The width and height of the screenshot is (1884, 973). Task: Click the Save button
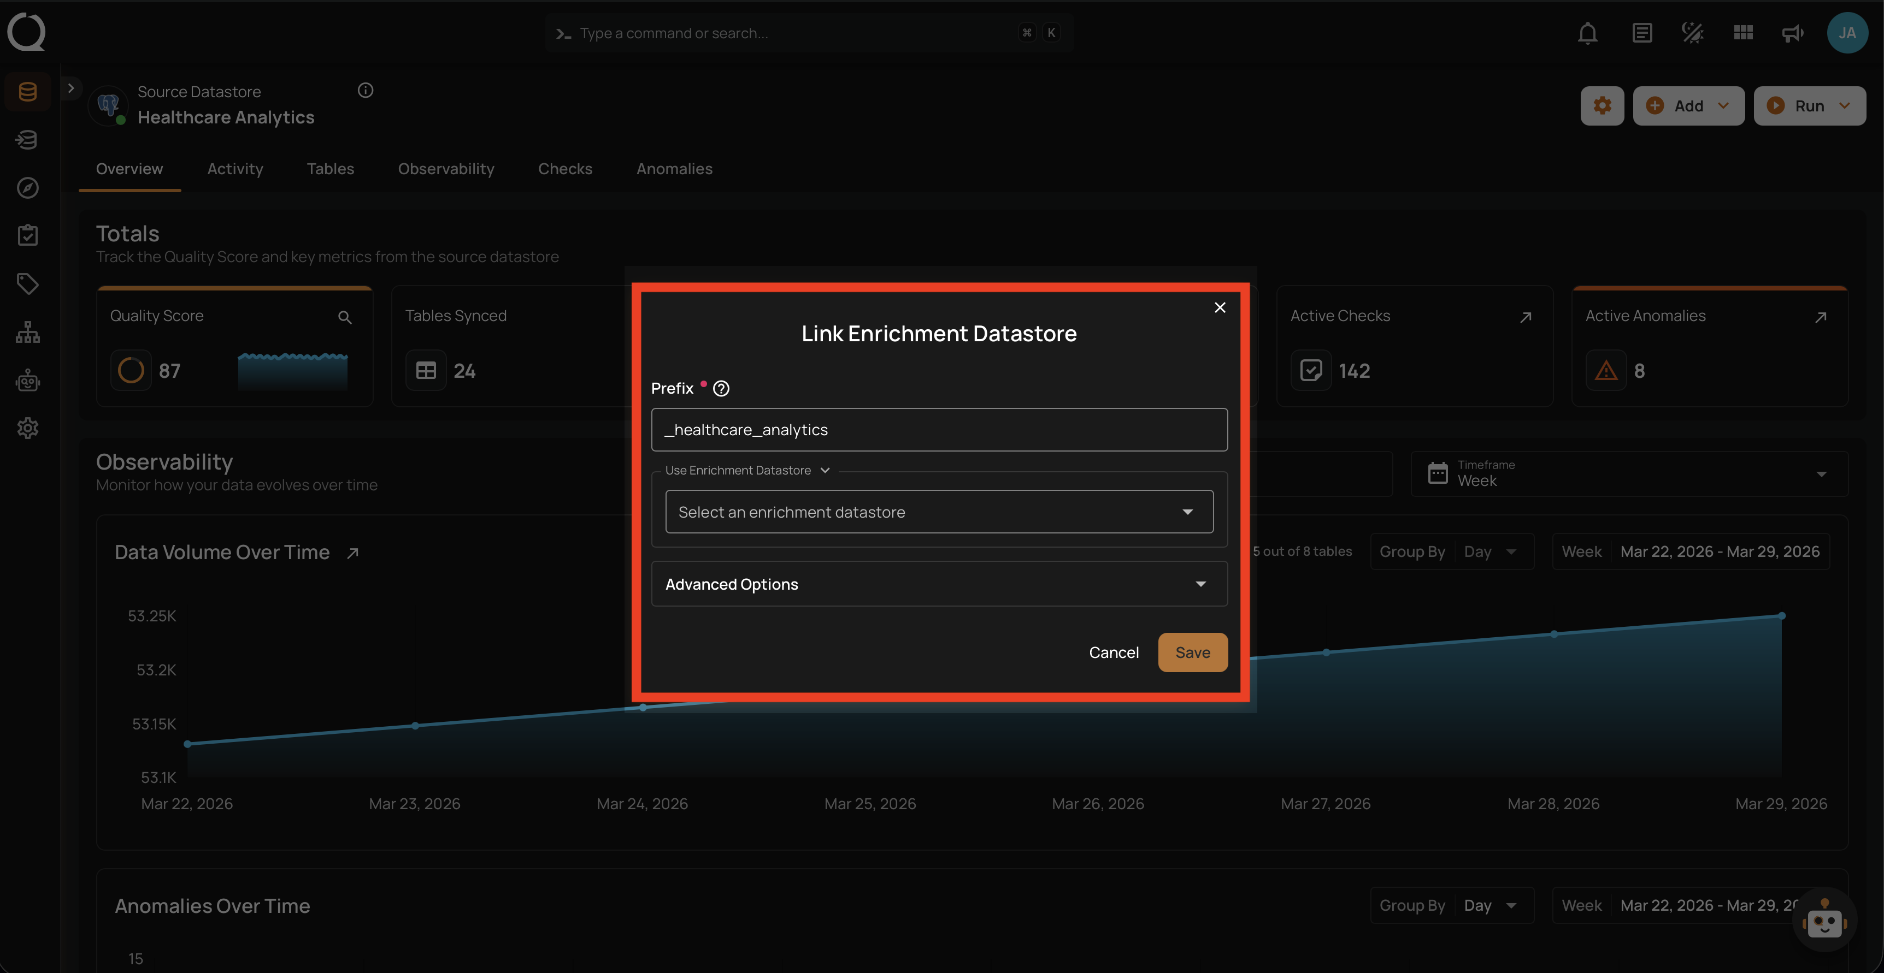1192,652
